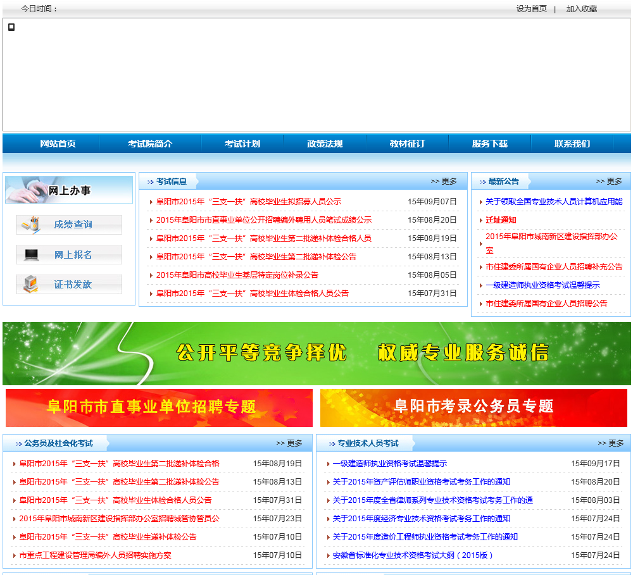Click 专业技术人员考试 panel title

(368, 443)
